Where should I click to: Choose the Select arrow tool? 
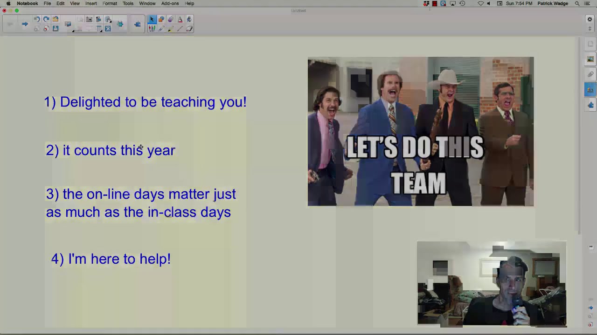pyautogui.click(x=152, y=19)
